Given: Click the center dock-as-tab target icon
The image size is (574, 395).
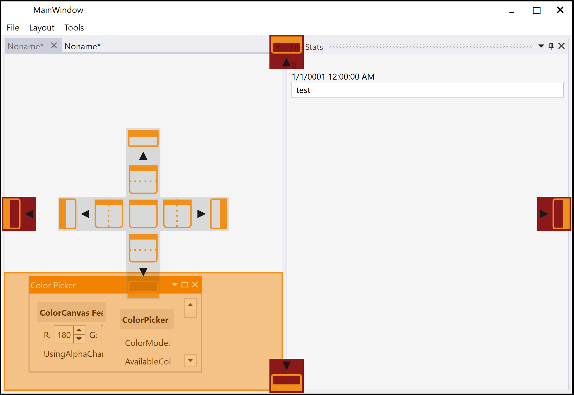Looking at the screenshot, I should coord(143,214).
